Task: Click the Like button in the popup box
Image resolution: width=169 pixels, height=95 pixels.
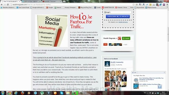Action: coord(134,73)
